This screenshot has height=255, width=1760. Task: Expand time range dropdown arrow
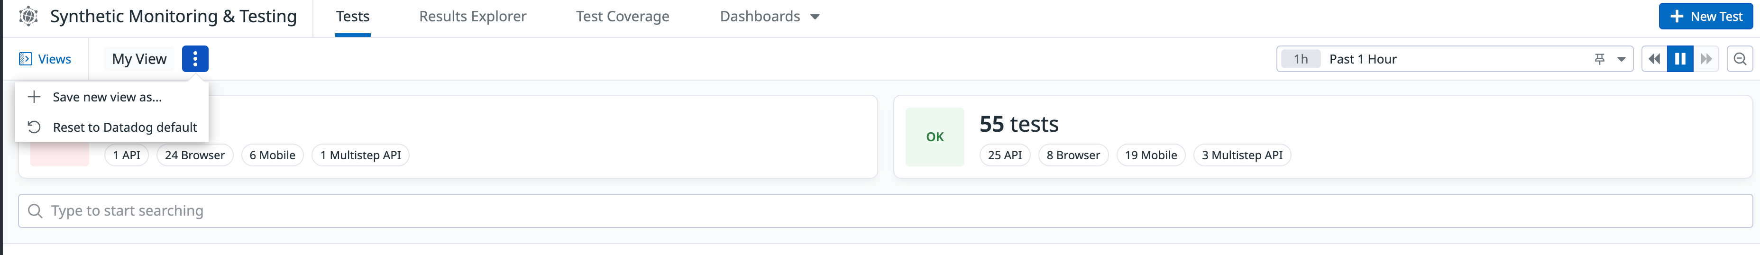(1621, 59)
